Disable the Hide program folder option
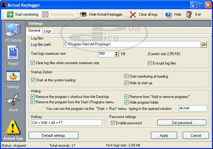This screenshot has height=149, width=213. (127, 102)
